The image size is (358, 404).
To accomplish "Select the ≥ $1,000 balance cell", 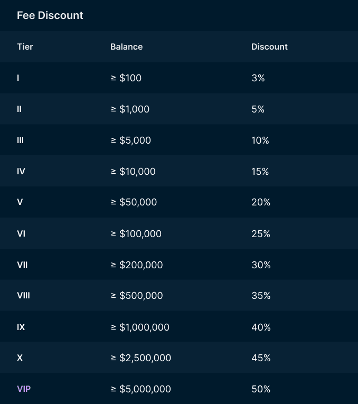I will [x=130, y=109].
